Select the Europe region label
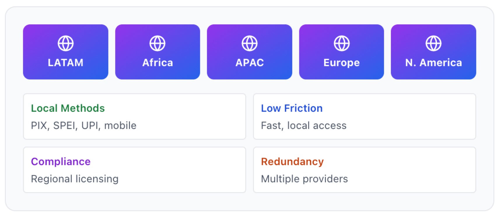The image size is (498, 218). pyautogui.click(x=342, y=63)
